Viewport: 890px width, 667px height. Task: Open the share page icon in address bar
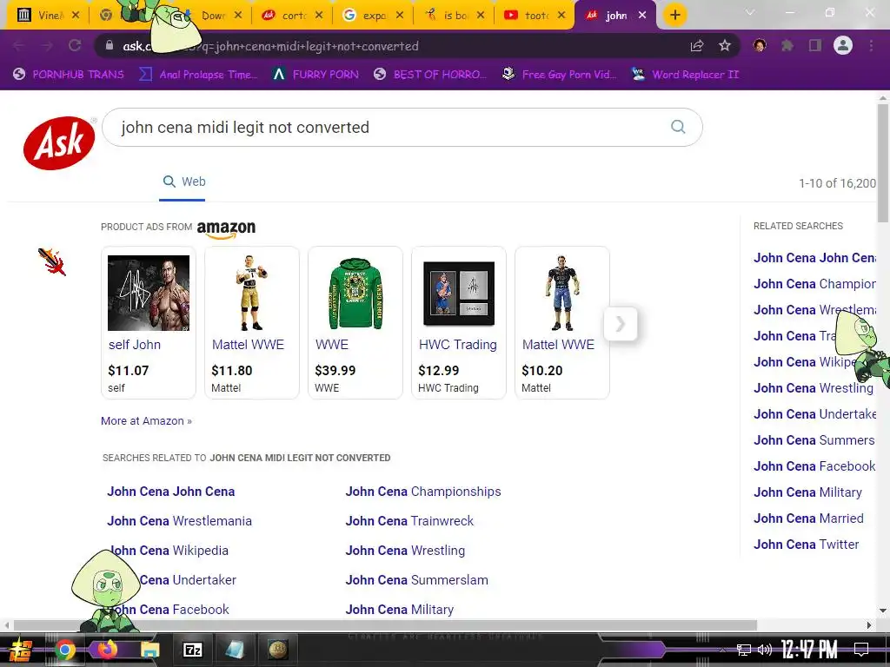(697, 46)
